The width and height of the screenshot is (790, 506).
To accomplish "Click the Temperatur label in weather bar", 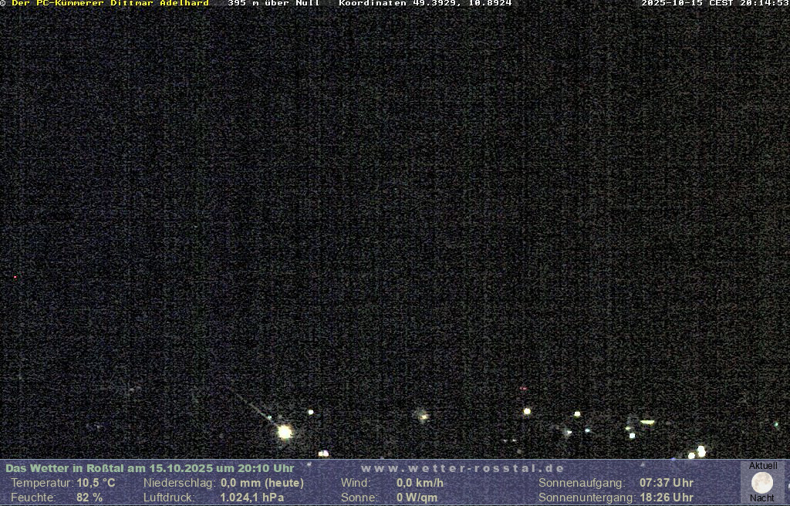I will click(42, 483).
